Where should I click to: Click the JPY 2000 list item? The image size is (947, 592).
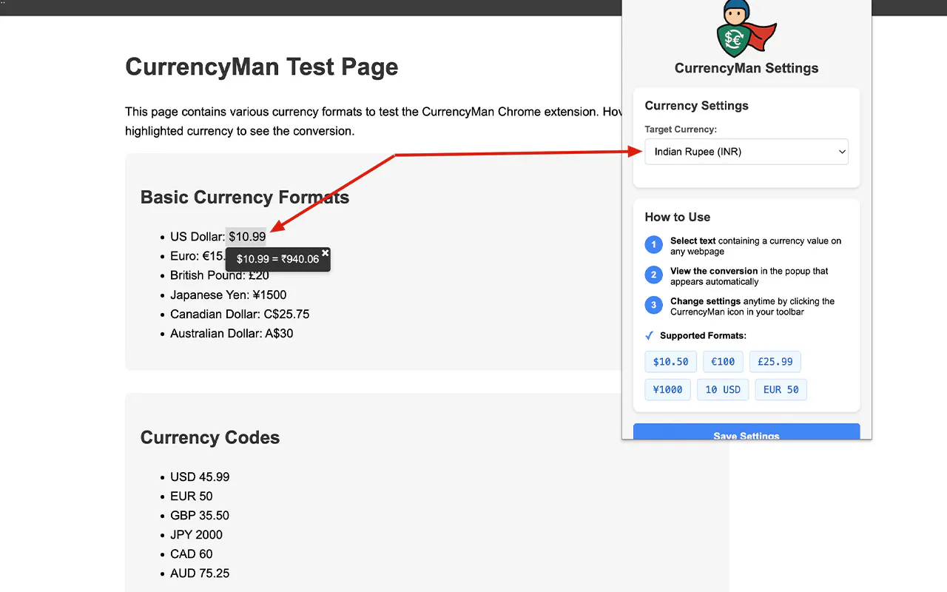click(196, 534)
